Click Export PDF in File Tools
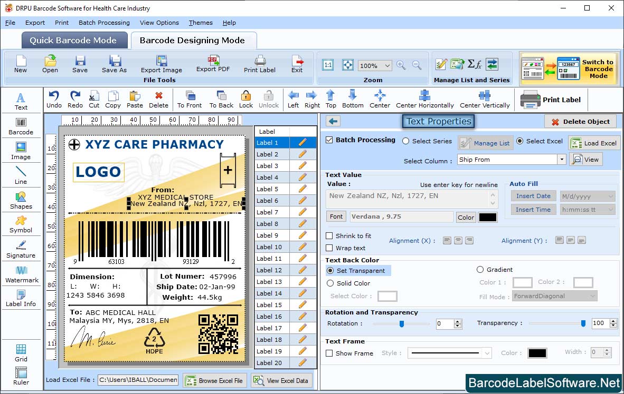Image resolution: width=624 pixels, height=394 pixels. (213, 64)
